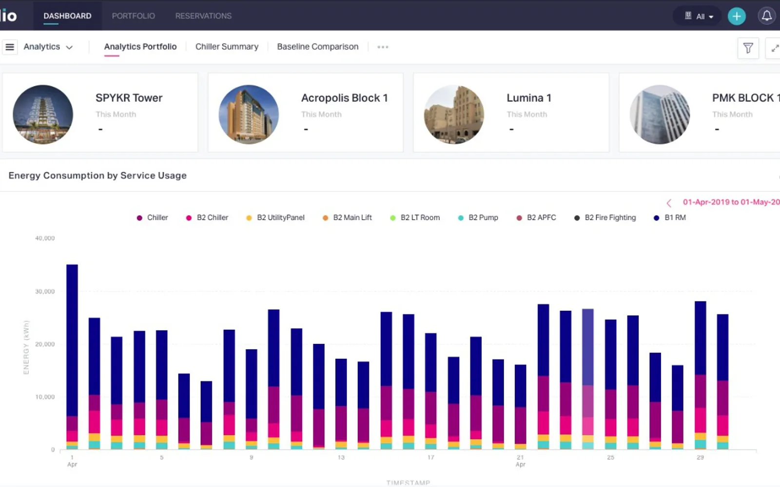Click the plus add button
This screenshot has width=780, height=487.
coord(737,16)
